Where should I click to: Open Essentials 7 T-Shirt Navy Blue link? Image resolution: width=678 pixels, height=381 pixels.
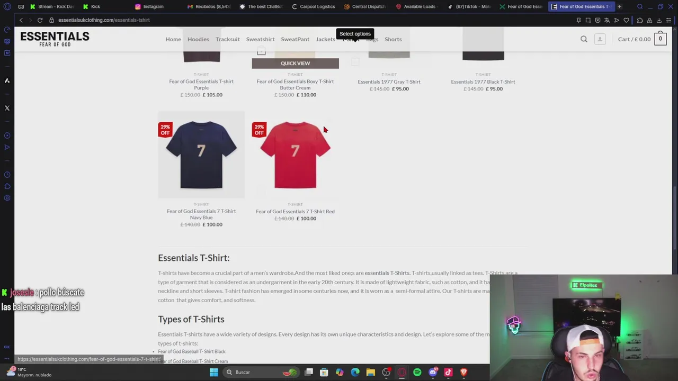coord(201,214)
